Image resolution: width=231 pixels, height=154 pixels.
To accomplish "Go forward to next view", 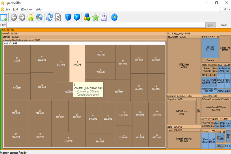I will 22,17.
